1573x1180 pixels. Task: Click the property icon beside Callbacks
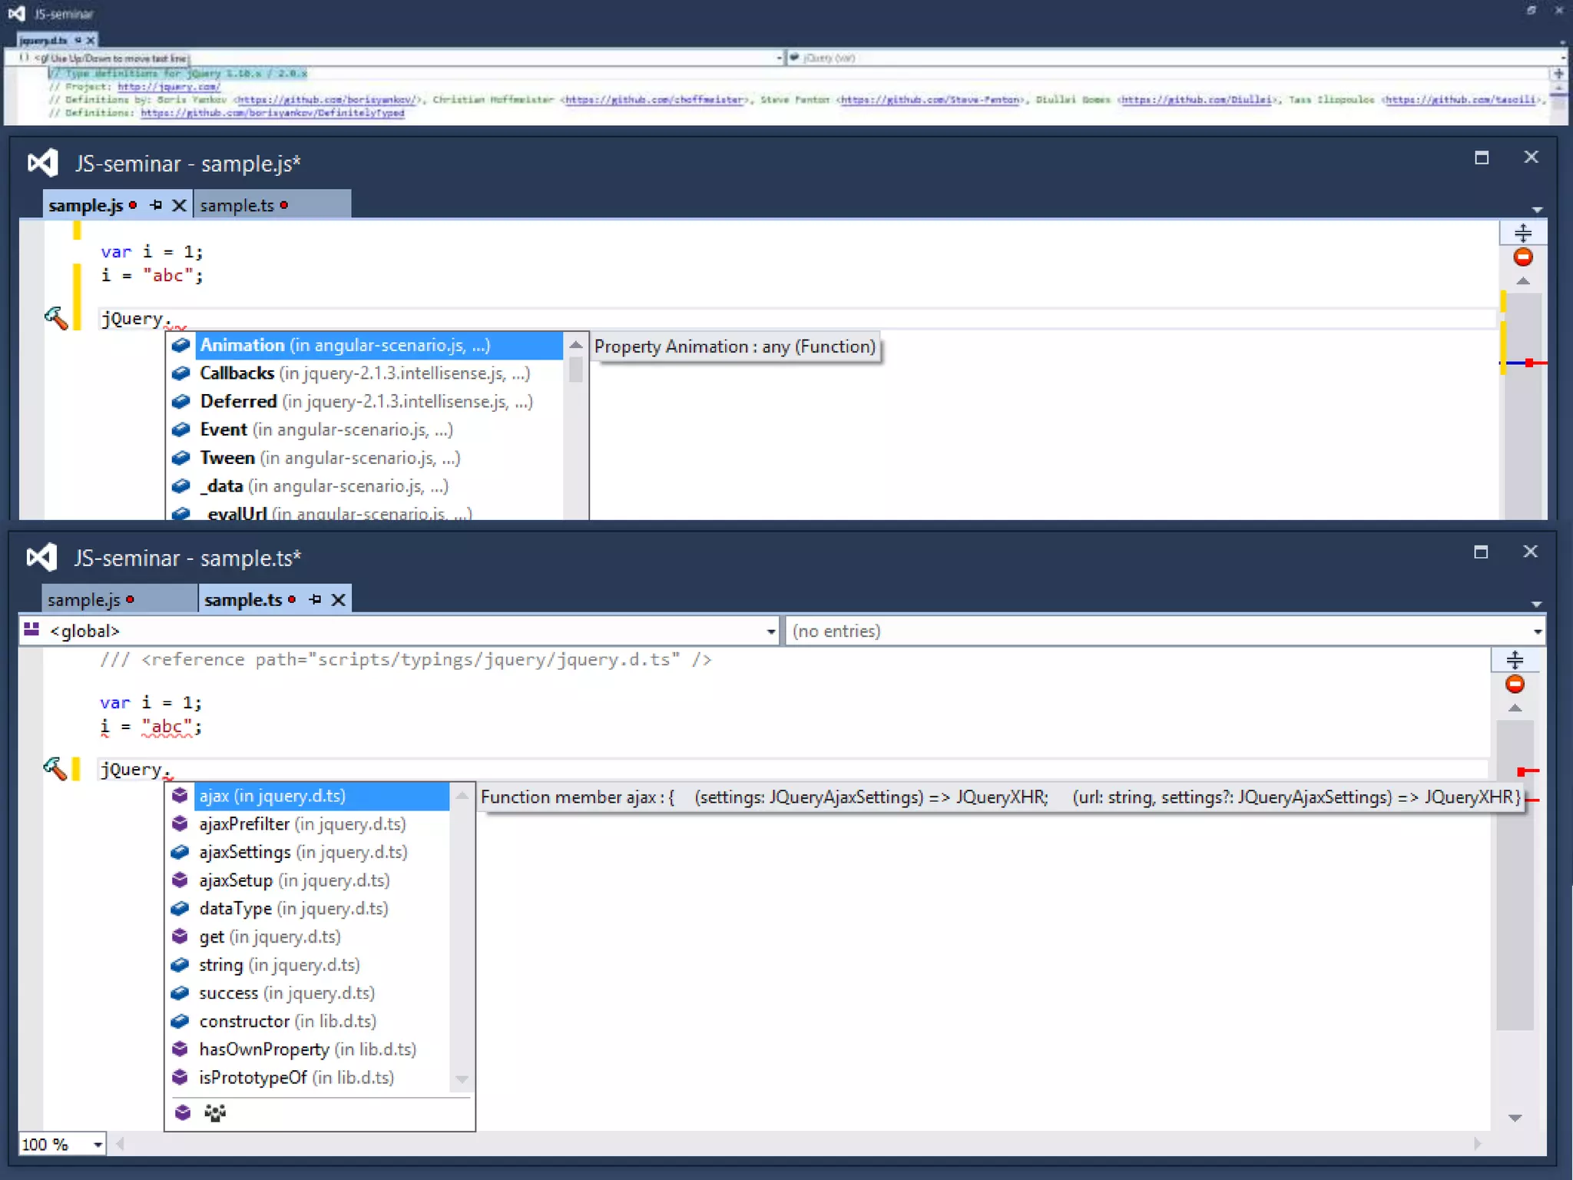click(181, 373)
